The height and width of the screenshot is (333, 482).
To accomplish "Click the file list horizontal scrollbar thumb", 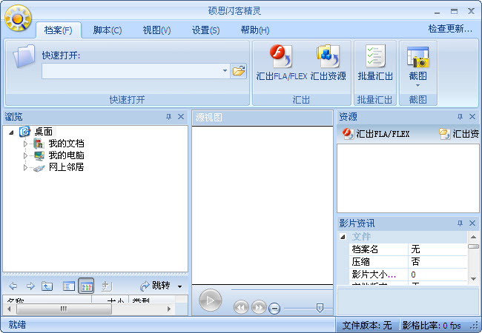I will (64, 309).
